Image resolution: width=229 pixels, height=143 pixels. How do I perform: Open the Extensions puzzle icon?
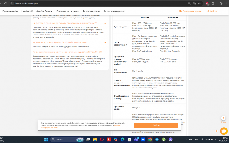point(213,4)
